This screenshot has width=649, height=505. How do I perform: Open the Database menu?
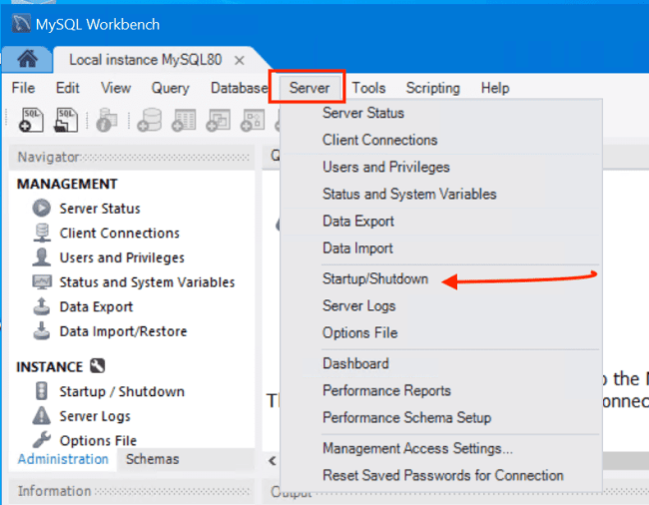click(x=240, y=88)
